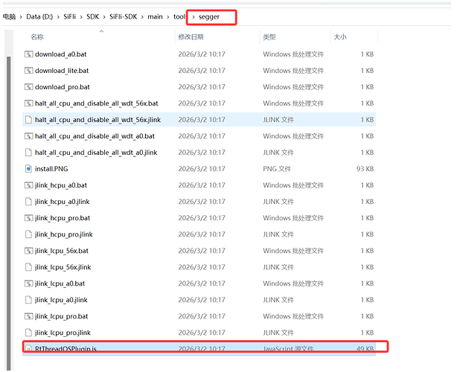
Task: Click the jlink_hcpu_a0.jlink file icon
Action: (28, 202)
